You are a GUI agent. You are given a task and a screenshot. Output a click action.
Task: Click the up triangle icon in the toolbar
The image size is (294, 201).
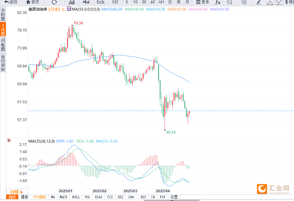click(270, 2)
